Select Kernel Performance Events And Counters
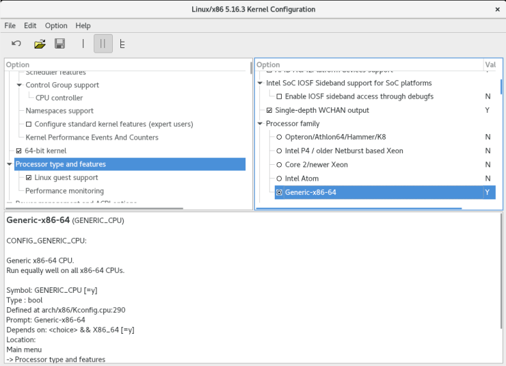The image size is (506, 366). [x=92, y=138]
